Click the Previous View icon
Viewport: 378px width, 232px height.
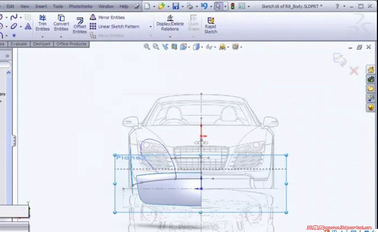pyautogui.click(x=165, y=47)
